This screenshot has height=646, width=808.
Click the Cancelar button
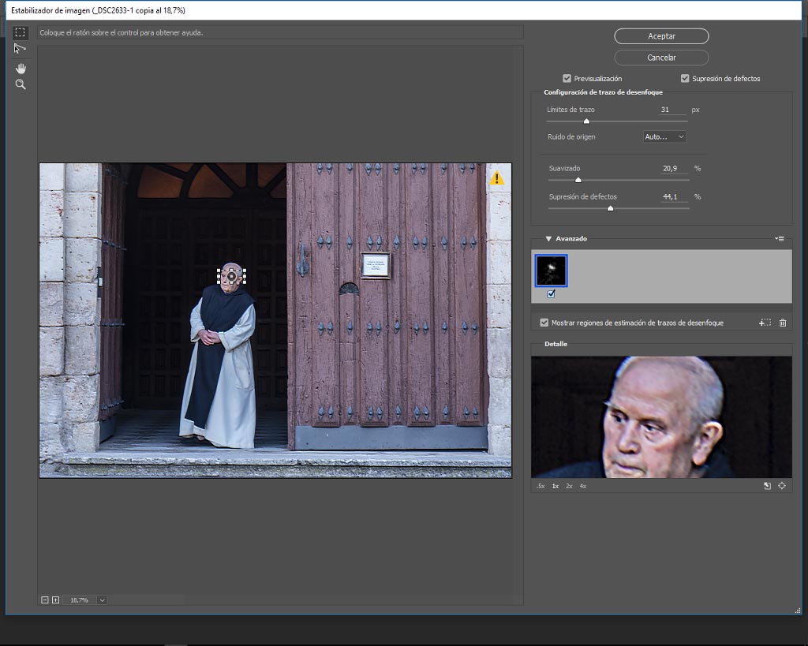click(662, 58)
